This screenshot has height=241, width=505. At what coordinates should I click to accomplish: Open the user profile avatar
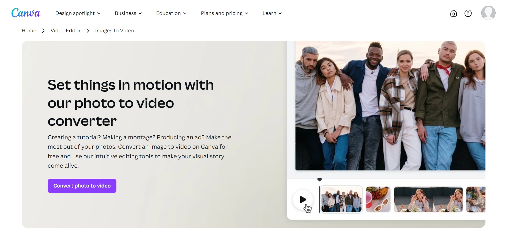(488, 13)
